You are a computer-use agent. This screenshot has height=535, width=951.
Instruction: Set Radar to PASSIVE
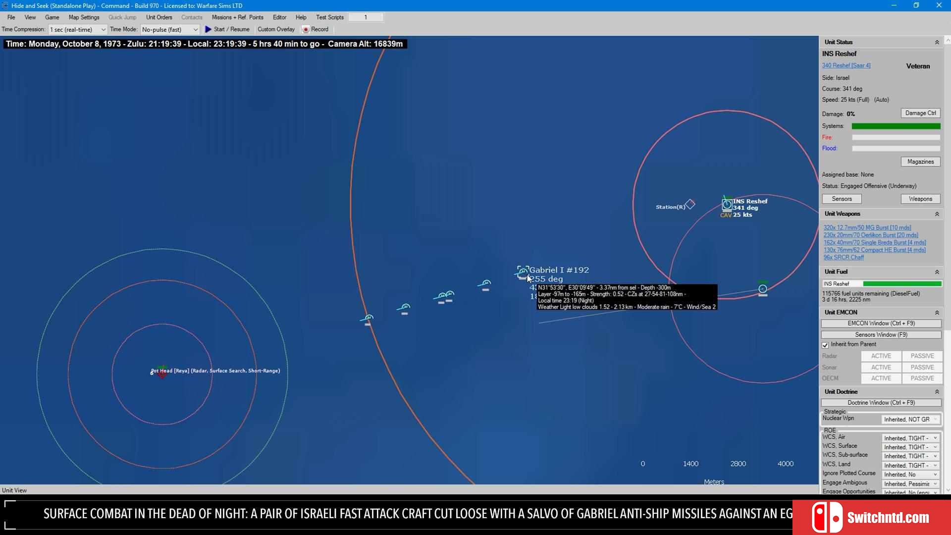pyautogui.click(x=922, y=356)
